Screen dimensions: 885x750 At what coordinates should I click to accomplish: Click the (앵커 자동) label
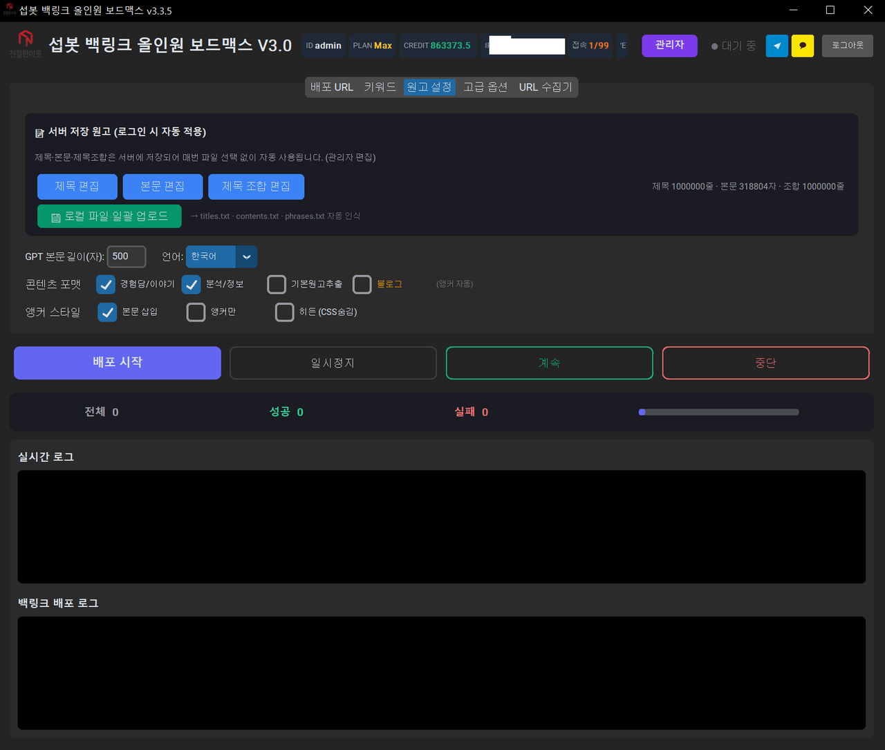454,284
